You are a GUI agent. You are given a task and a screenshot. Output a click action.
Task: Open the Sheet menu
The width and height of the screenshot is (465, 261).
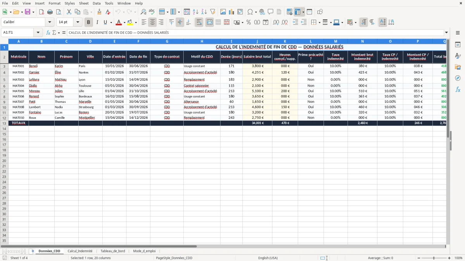click(x=84, y=3)
